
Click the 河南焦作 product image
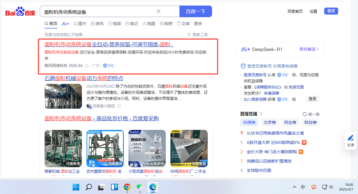(x=63, y=149)
